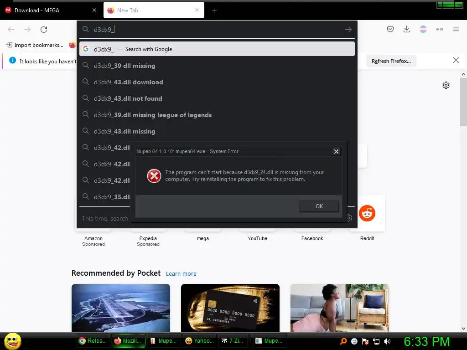Choose suggestion 'd3dx9_43.dll download'

coord(217,82)
